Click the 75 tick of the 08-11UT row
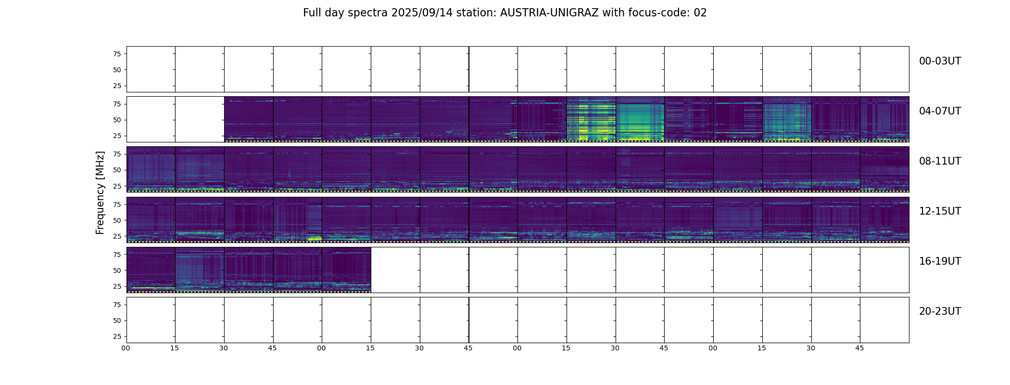The height and width of the screenshot is (385, 1010). (117, 154)
